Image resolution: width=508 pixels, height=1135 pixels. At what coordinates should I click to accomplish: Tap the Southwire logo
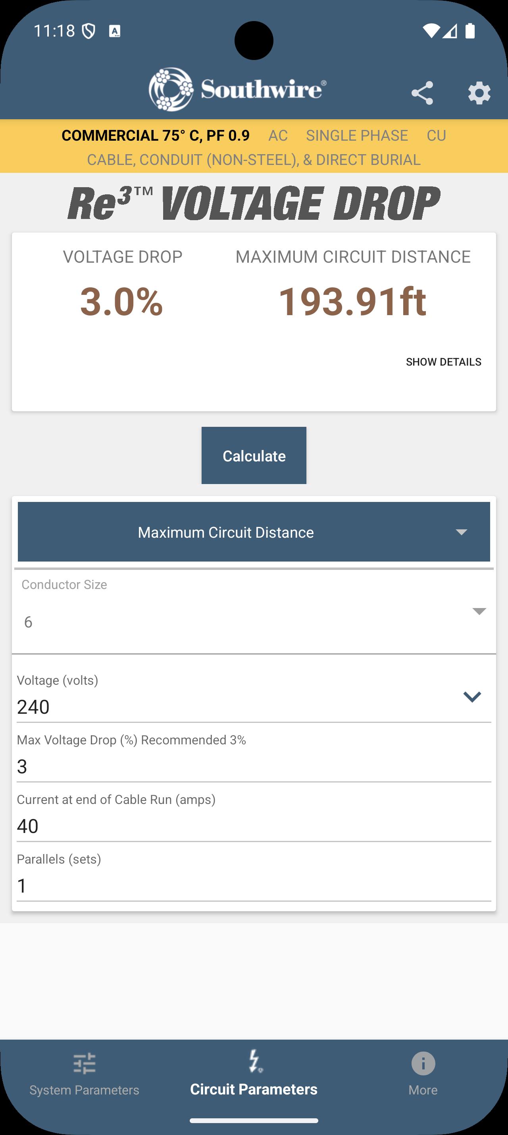pyautogui.click(x=237, y=89)
